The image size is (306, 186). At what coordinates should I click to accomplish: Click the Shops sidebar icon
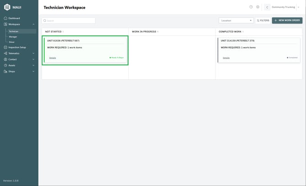(x=5, y=72)
